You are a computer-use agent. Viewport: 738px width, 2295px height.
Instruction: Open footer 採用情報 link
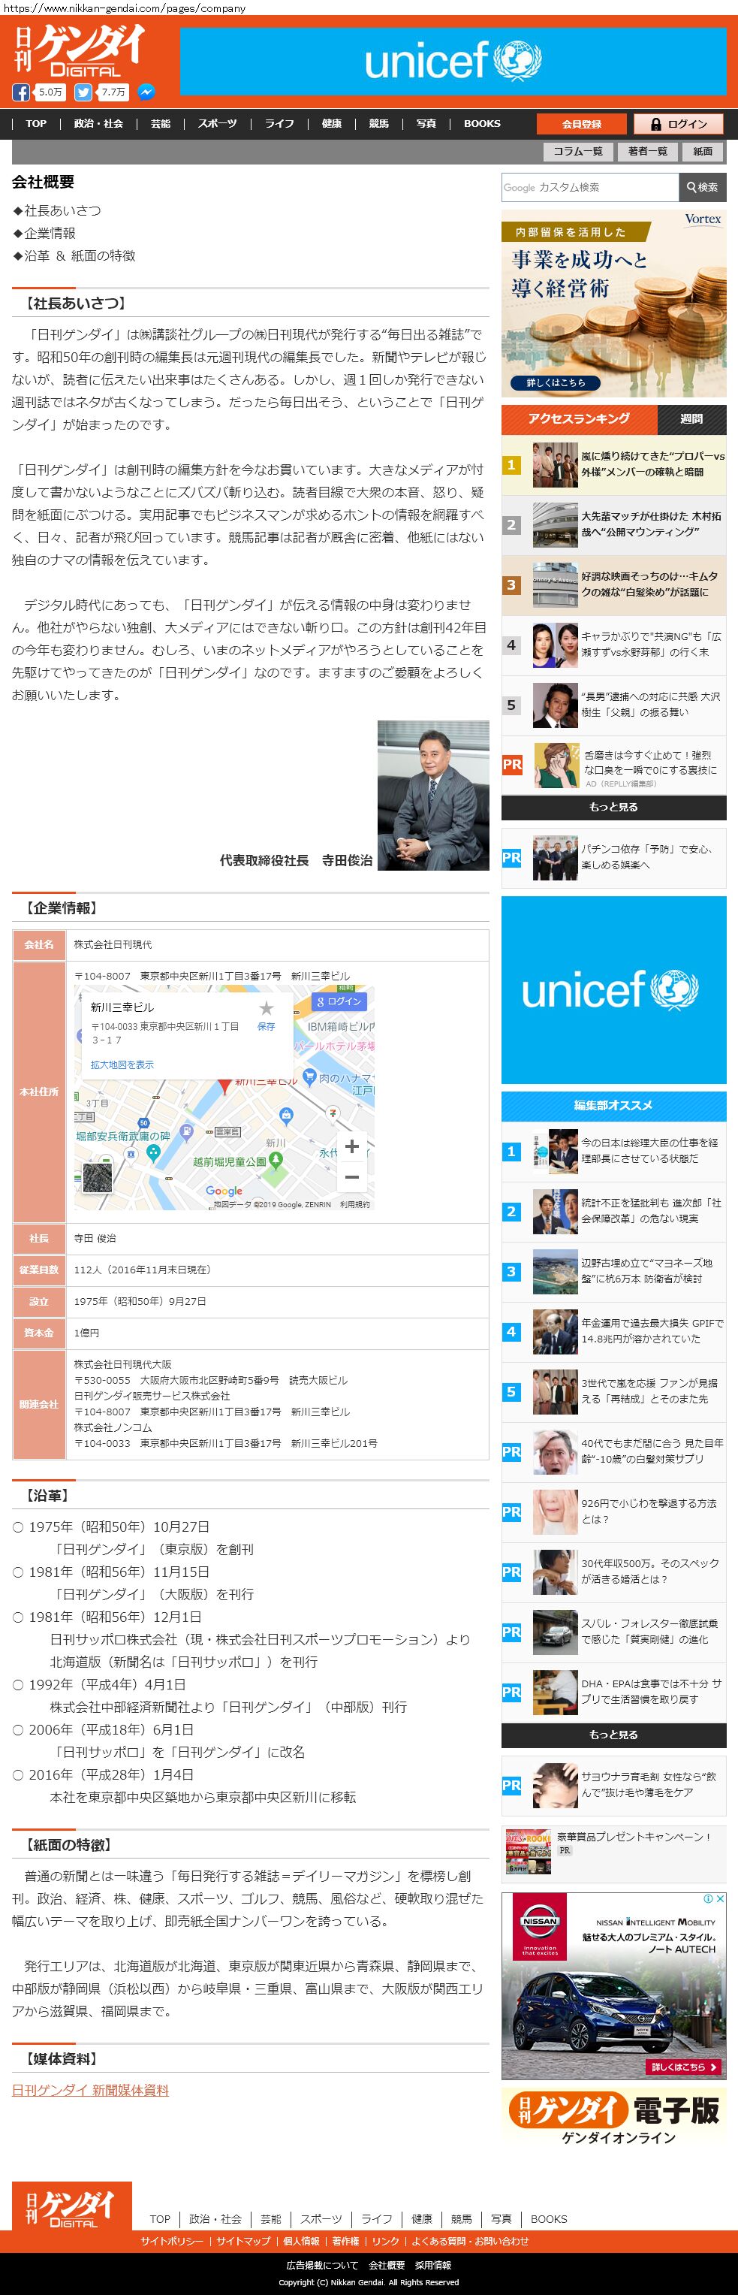point(432,2265)
